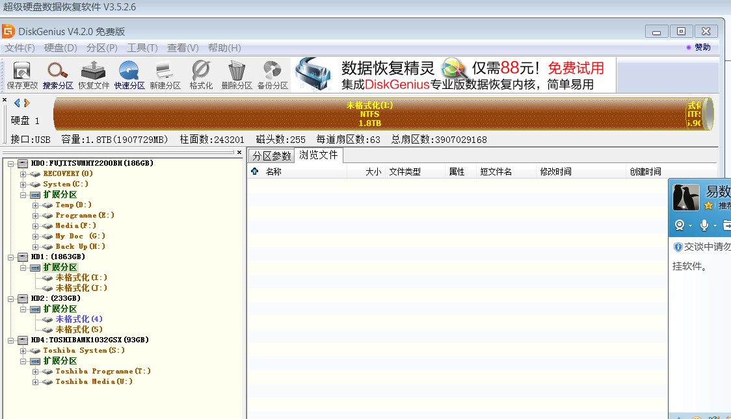
Task: Click the 未格式化(I:) 1.8TB partition bar
Action: tap(369, 114)
